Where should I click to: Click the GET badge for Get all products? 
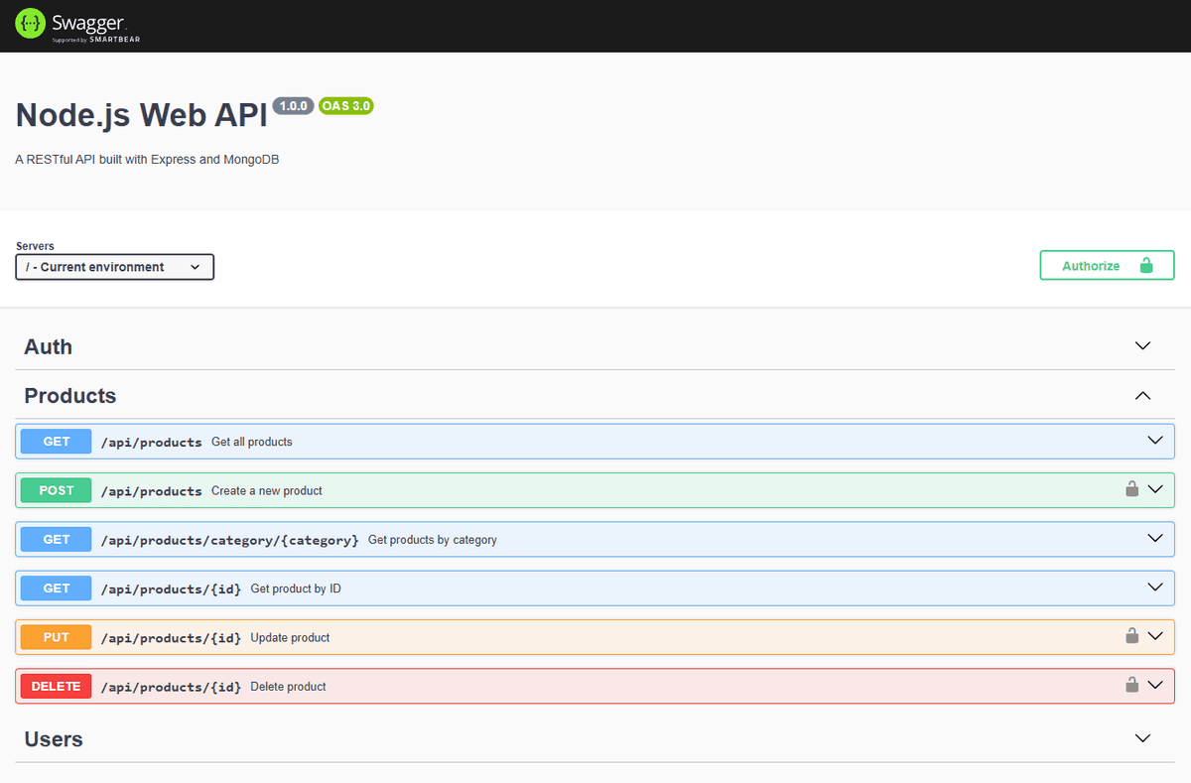click(x=57, y=442)
